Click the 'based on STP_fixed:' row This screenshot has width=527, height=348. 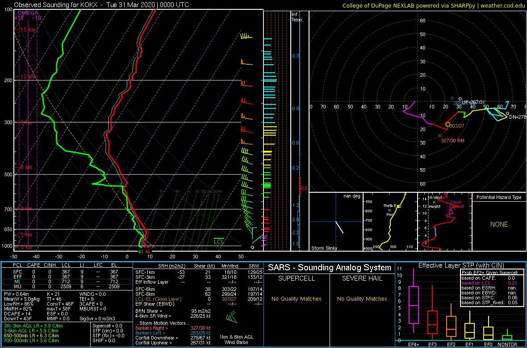(490, 302)
